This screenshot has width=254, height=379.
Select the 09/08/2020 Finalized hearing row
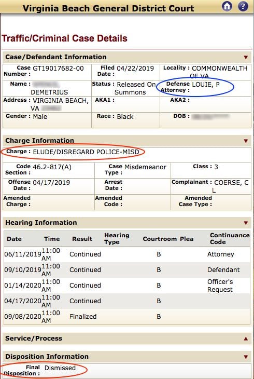coord(127,317)
